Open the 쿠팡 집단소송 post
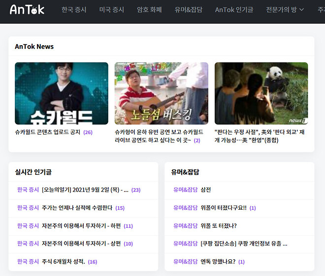Image resolution: width=325 pixels, height=276 pixels. click(244, 244)
